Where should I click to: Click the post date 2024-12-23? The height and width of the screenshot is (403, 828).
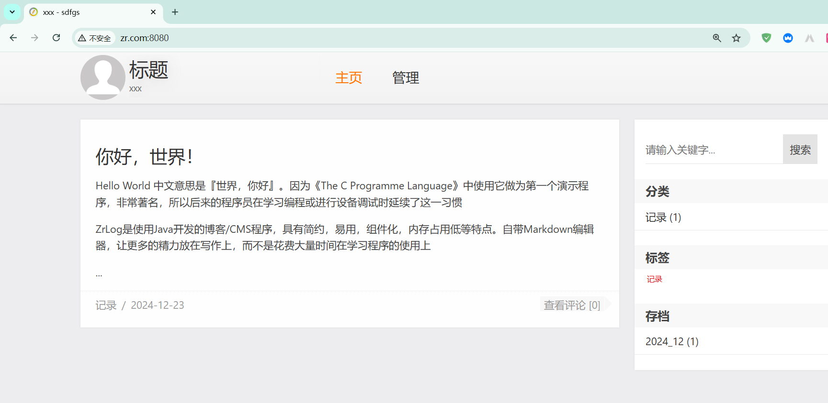tap(158, 305)
